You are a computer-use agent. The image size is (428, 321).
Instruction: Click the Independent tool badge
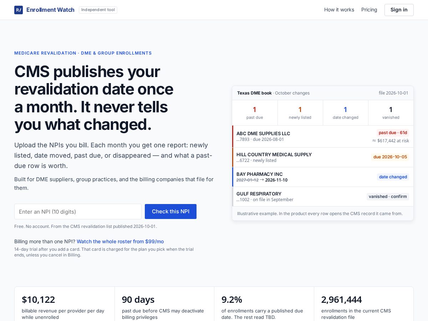(x=98, y=10)
